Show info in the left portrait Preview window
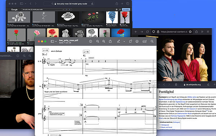 [x=18, y=56]
